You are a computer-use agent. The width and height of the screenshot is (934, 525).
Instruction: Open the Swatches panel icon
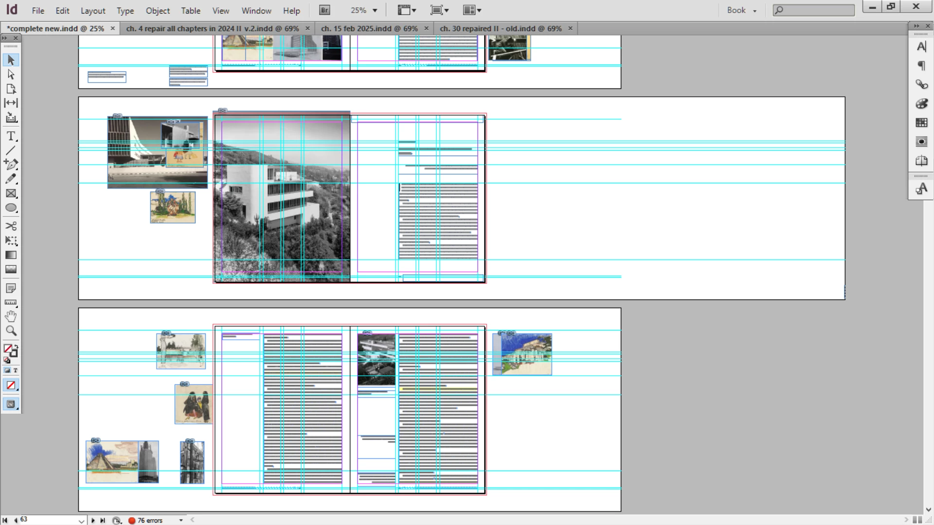click(x=921, y=122)
